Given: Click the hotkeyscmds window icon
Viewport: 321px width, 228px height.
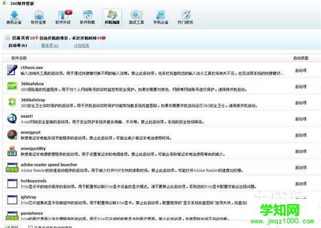Looking at the screenshot, I should click(12, 184).
